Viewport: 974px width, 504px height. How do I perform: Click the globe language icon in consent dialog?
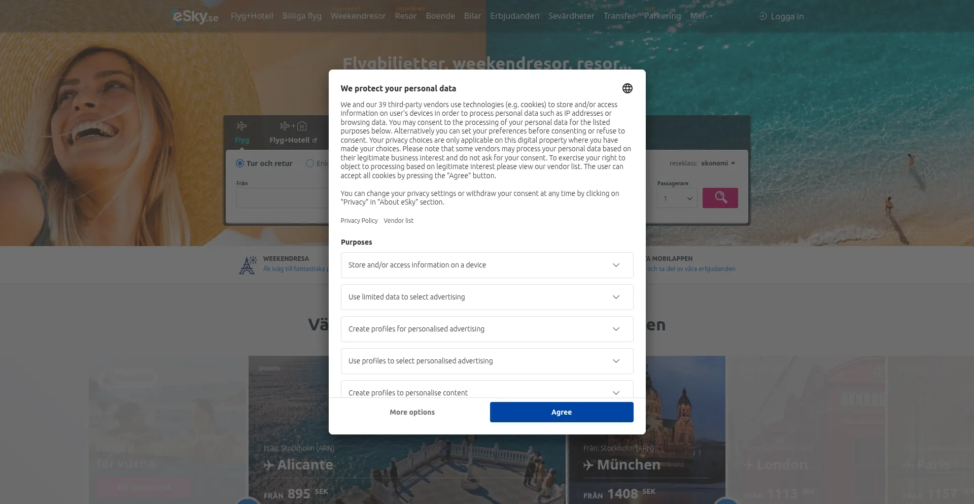(628, 88)
